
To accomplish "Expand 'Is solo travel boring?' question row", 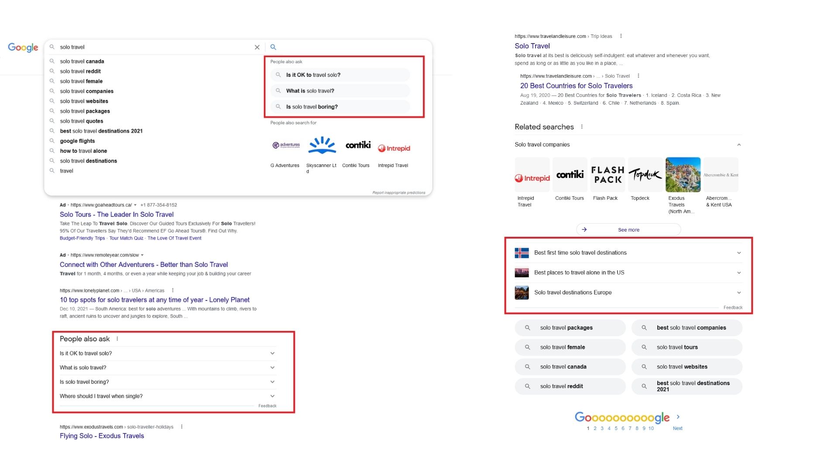I will pos(168,382).
